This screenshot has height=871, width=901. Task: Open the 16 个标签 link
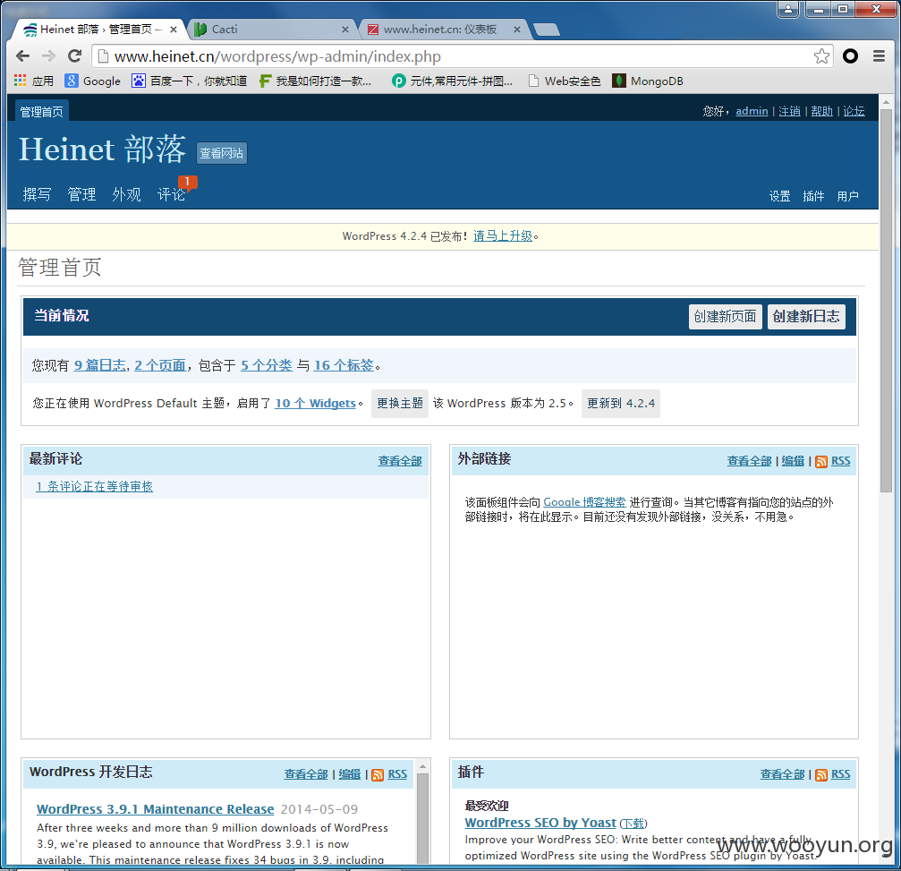(x=344, y=365)
